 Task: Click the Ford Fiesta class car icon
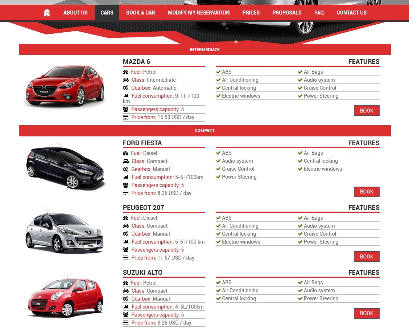126,161
